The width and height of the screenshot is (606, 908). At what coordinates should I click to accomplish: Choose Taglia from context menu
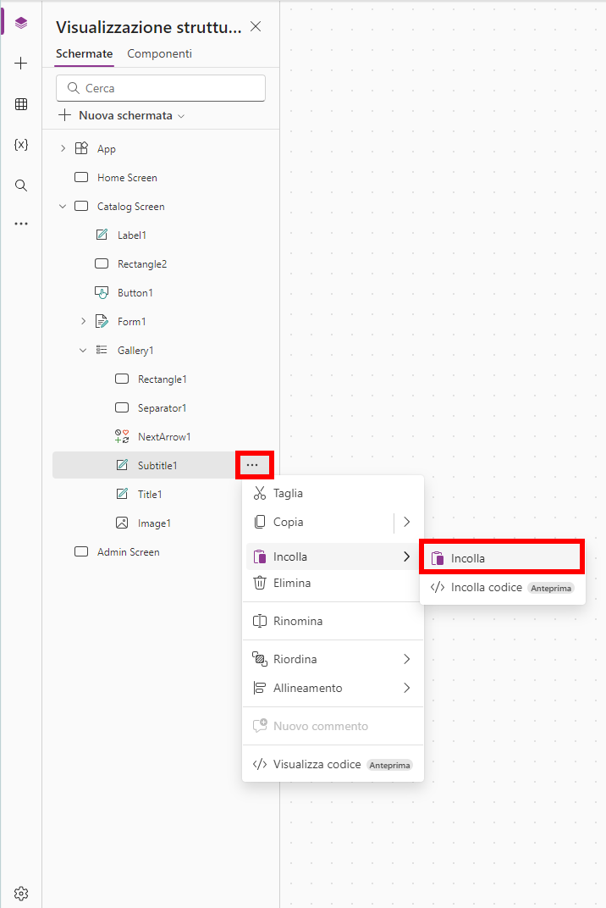333,493
